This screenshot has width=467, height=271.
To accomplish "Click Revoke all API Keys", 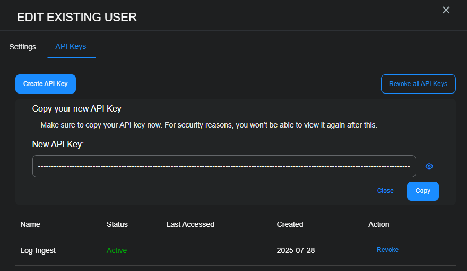I will coord(418,84).
